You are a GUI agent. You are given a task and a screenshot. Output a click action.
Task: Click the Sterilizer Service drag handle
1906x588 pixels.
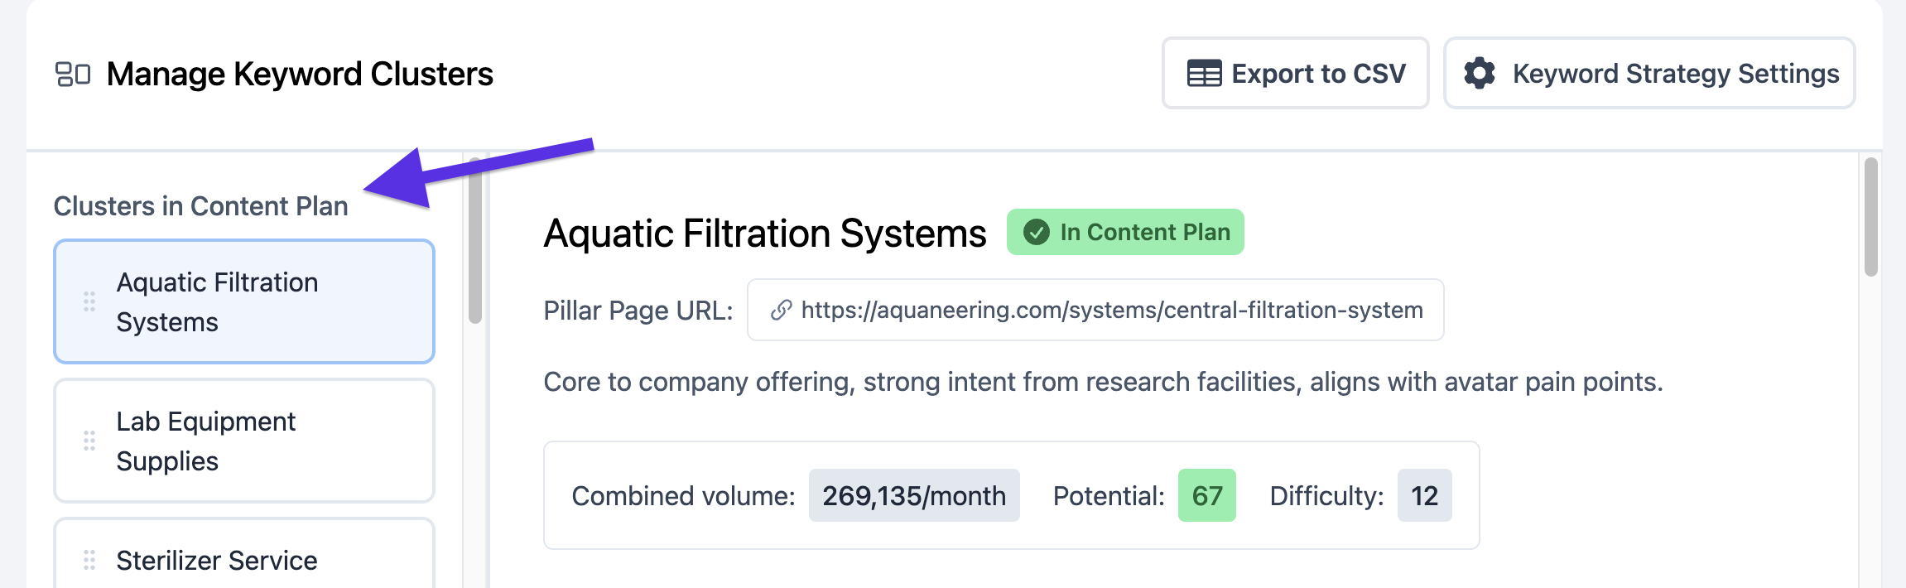(x=89, y=561)
